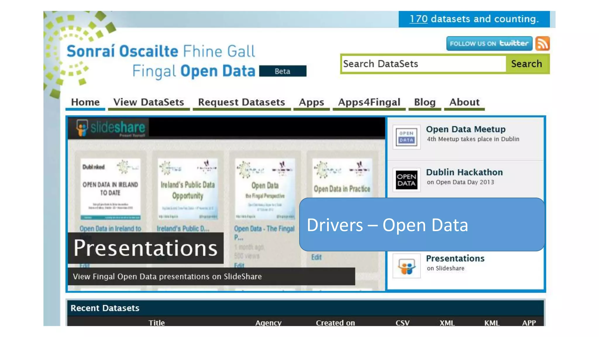Viewport: 599px width, 337px height.
Task: Click the APP column header
Action: pos(529,323)
